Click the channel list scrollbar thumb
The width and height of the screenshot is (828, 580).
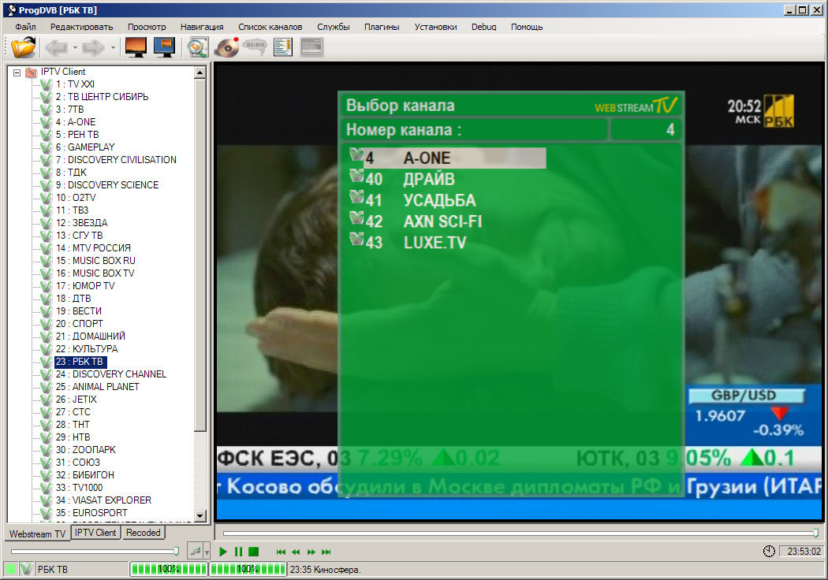pos(200,255)
